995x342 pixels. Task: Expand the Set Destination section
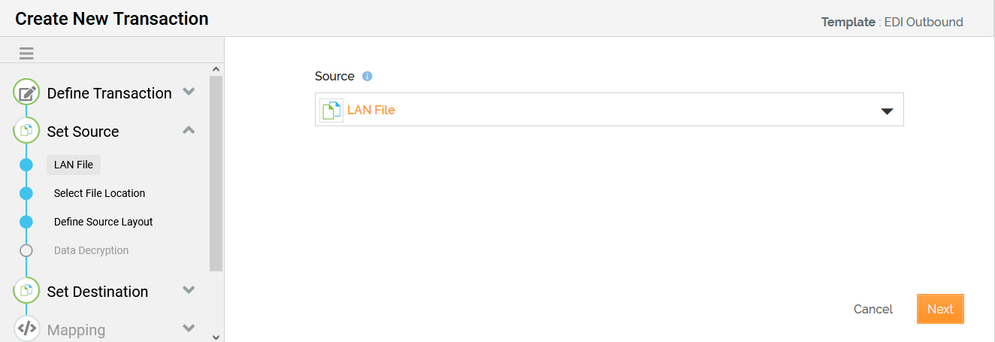(189, 290)
